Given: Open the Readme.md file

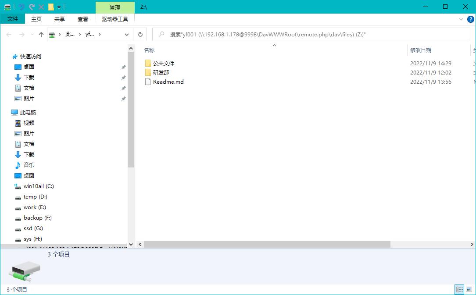Looking at the screenshot, I should pyautogui.click(x=168, y=82).
